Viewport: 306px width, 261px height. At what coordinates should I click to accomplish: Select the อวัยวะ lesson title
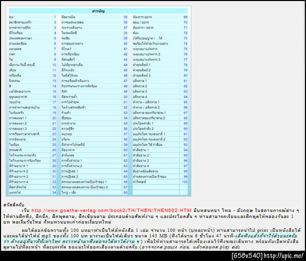[x=66, y=139]
